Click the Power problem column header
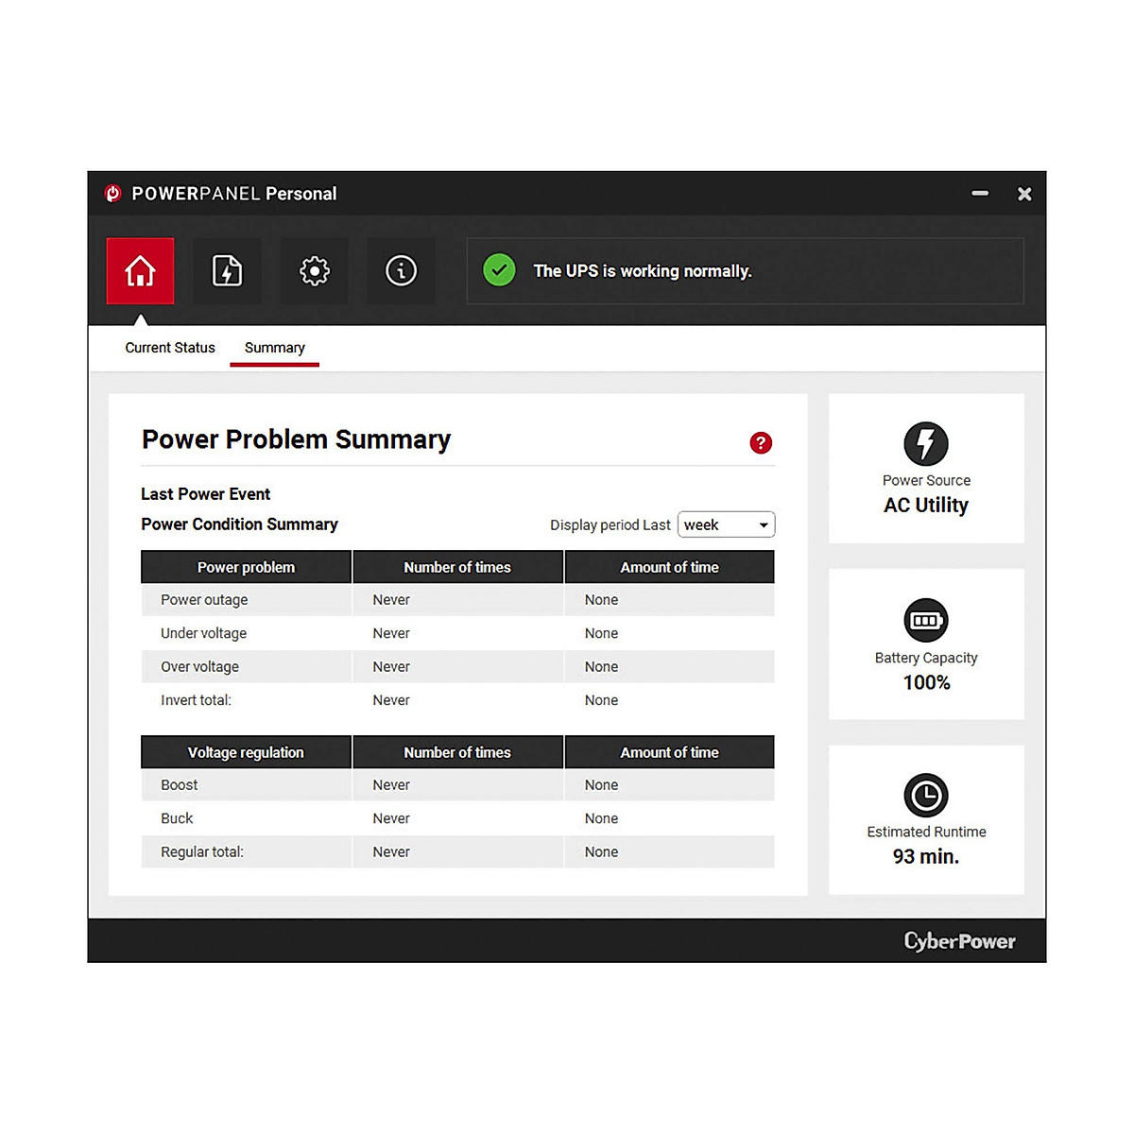This screenshot has height=1134, width=1134. [x=246, y=567]
